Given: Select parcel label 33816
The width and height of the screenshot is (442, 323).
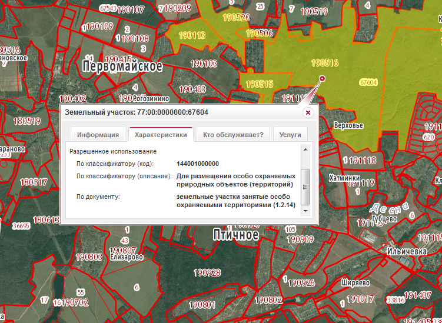Looking at the screenshot, I should (396, 300).
